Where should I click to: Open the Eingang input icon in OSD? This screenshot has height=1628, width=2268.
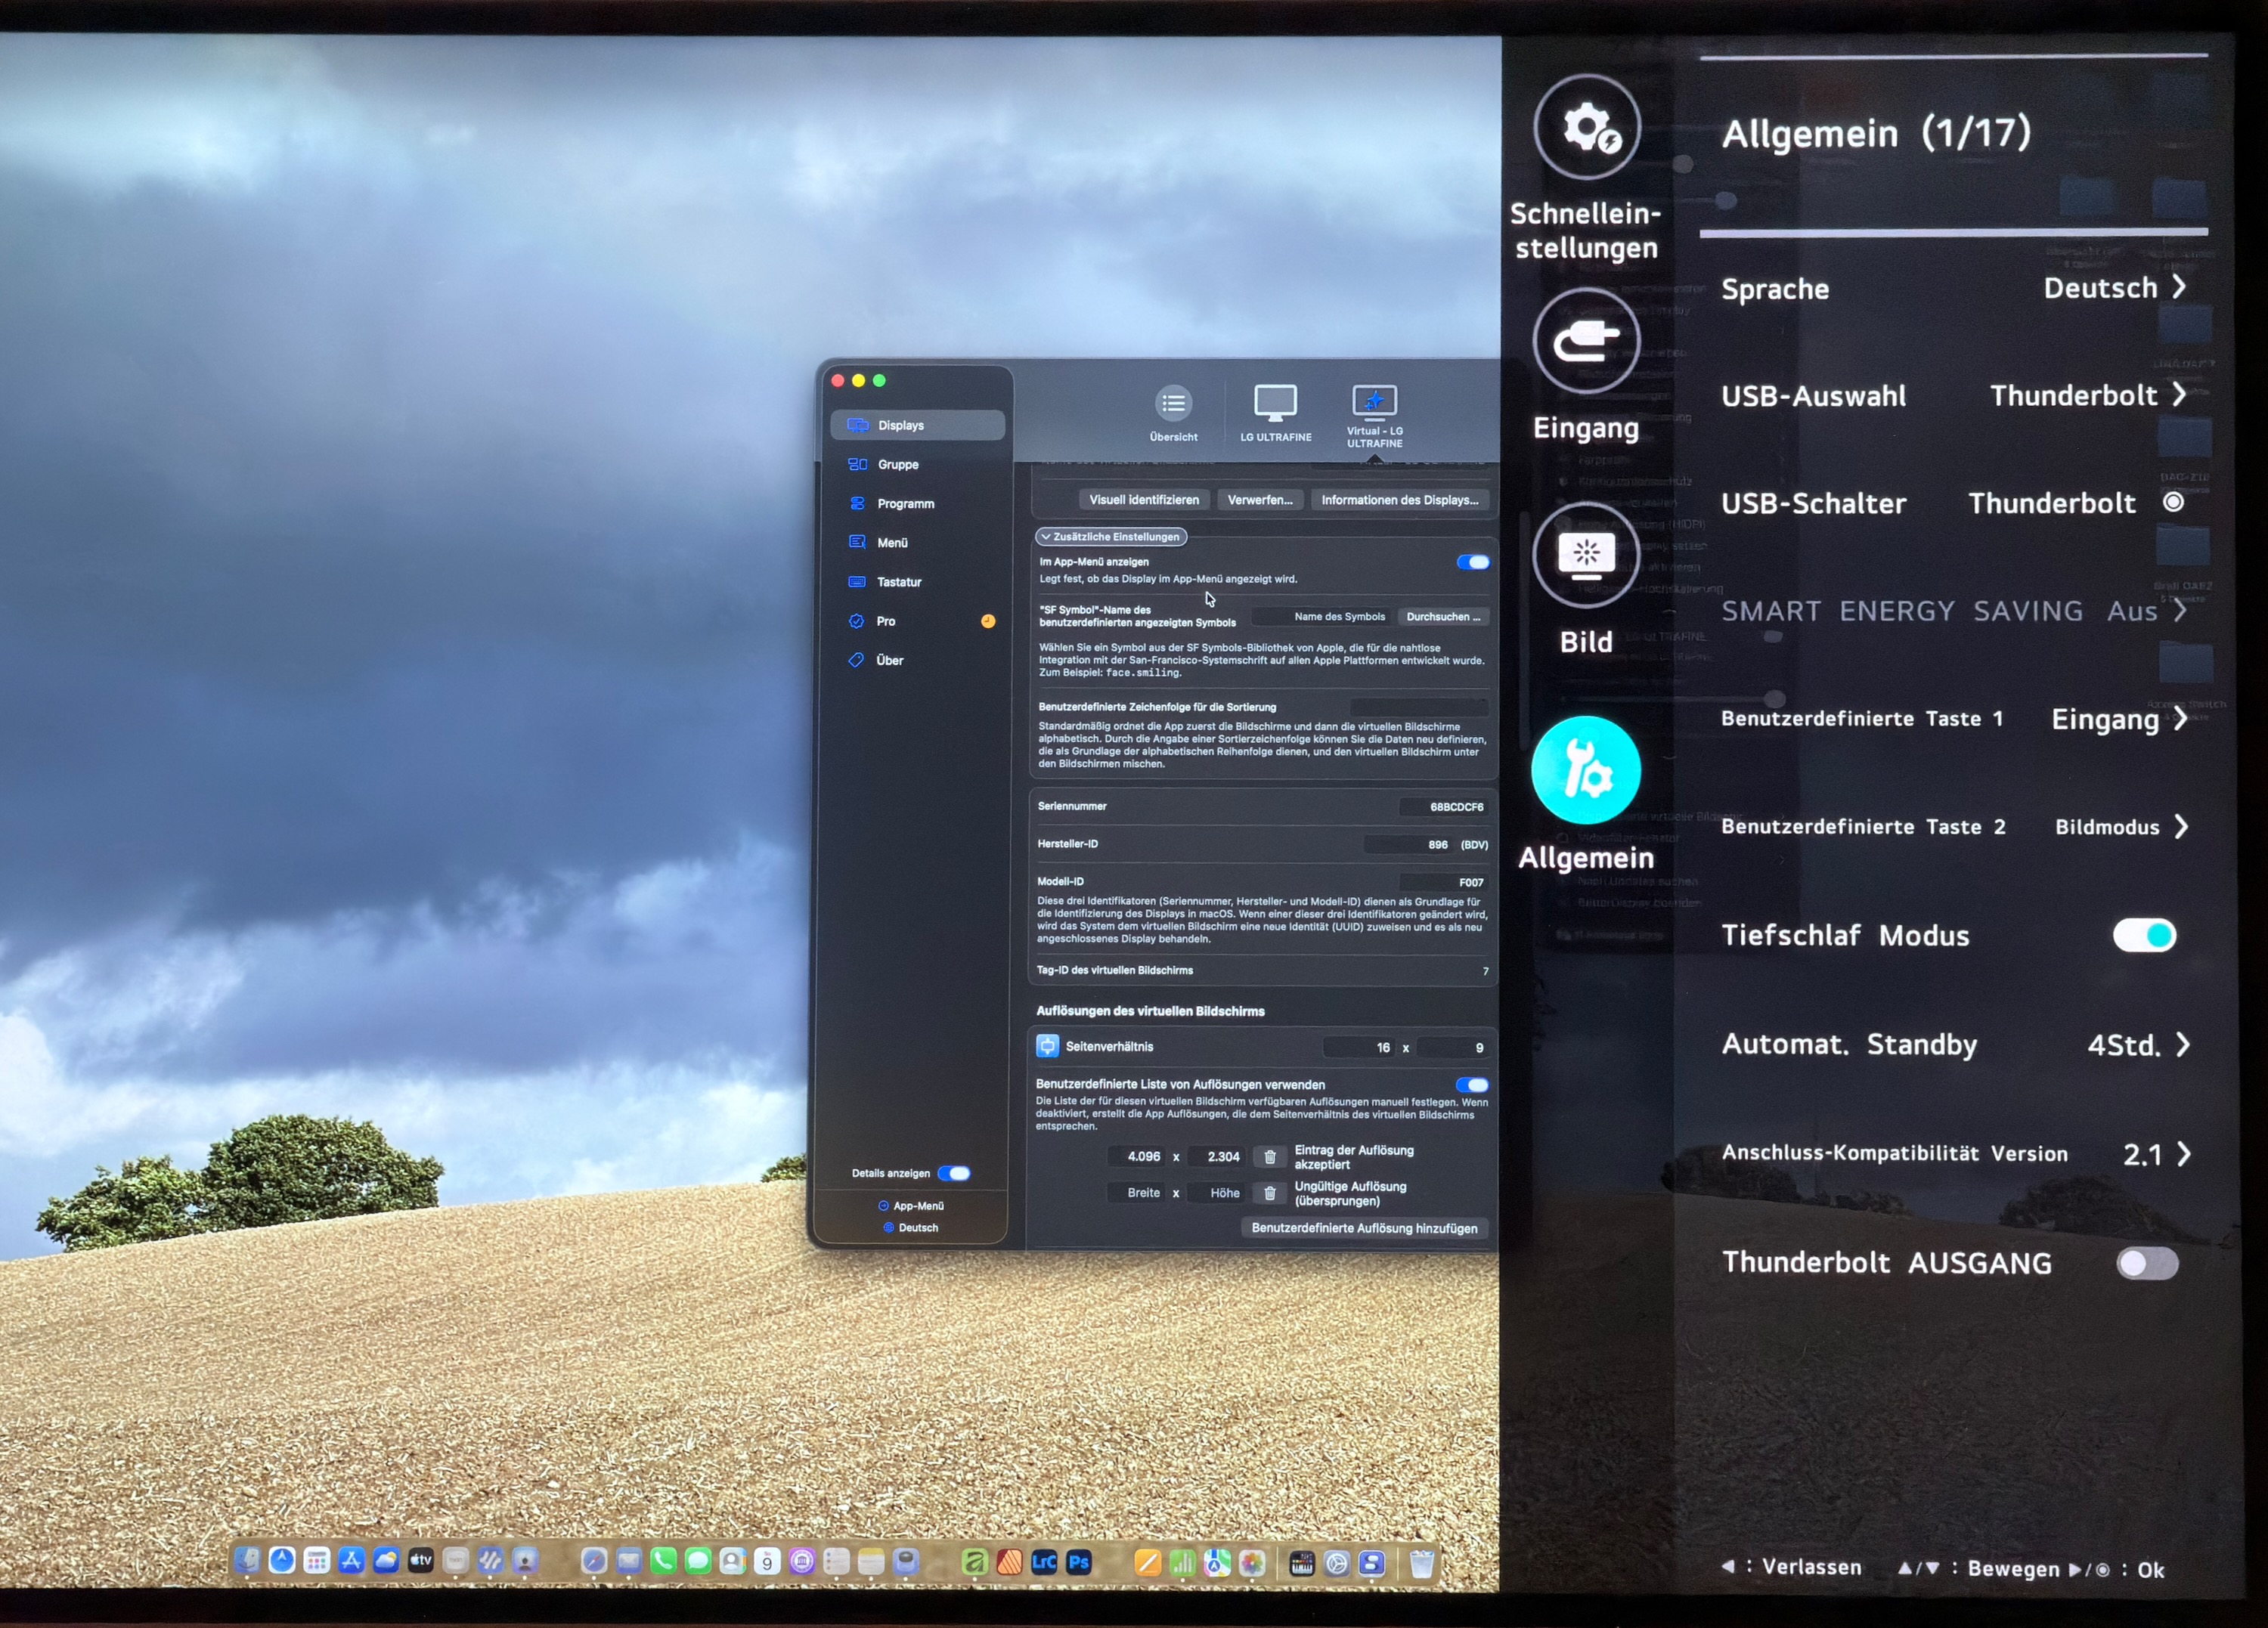[x=1586, y=342]
